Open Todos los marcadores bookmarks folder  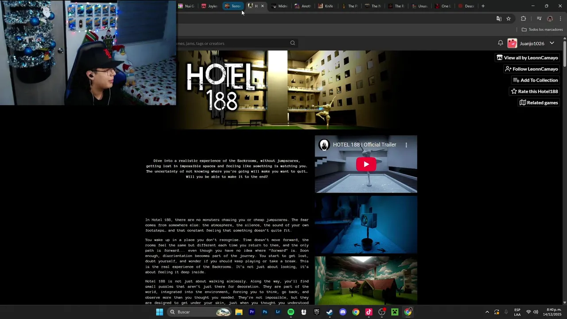click(x=542, y=30)
